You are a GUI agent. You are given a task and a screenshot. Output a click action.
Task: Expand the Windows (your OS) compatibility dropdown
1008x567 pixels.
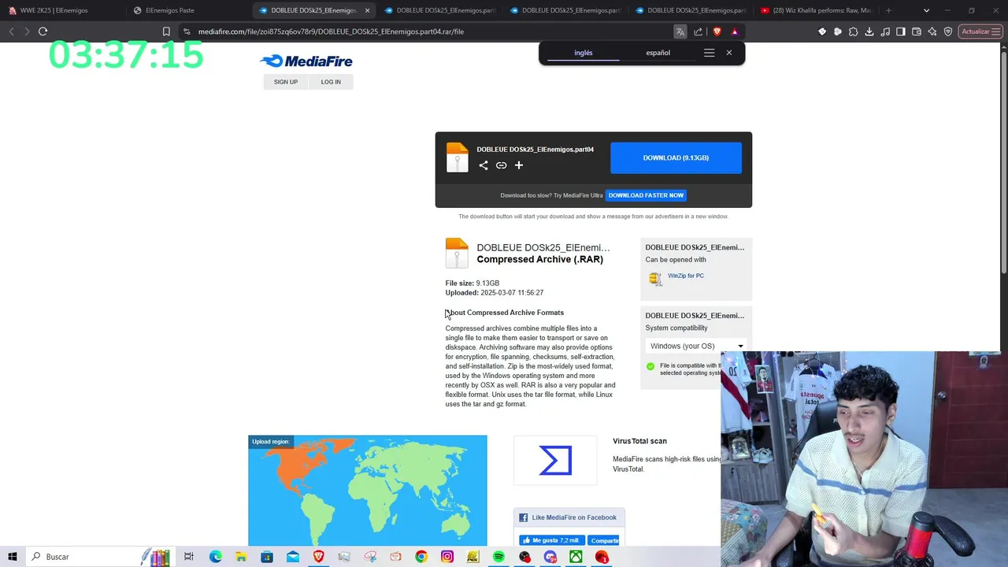pyautogui.click(x=696, y=346)
